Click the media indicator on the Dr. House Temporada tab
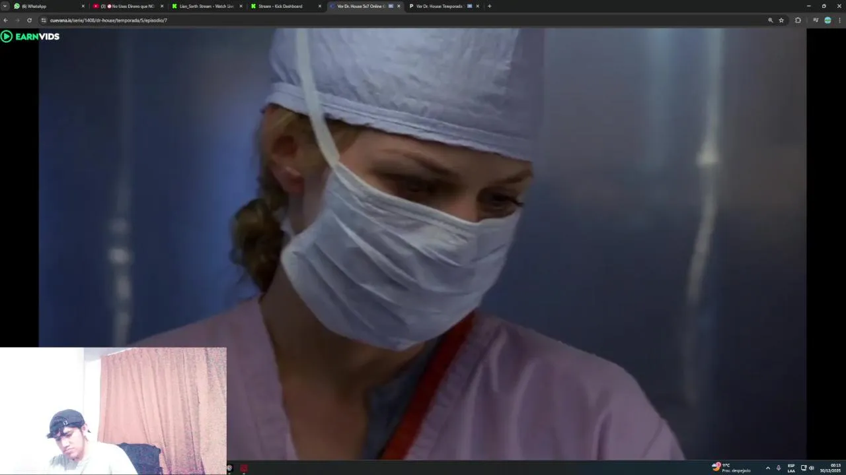The width and height of the screenshot is (846, 475). (469, 6)
